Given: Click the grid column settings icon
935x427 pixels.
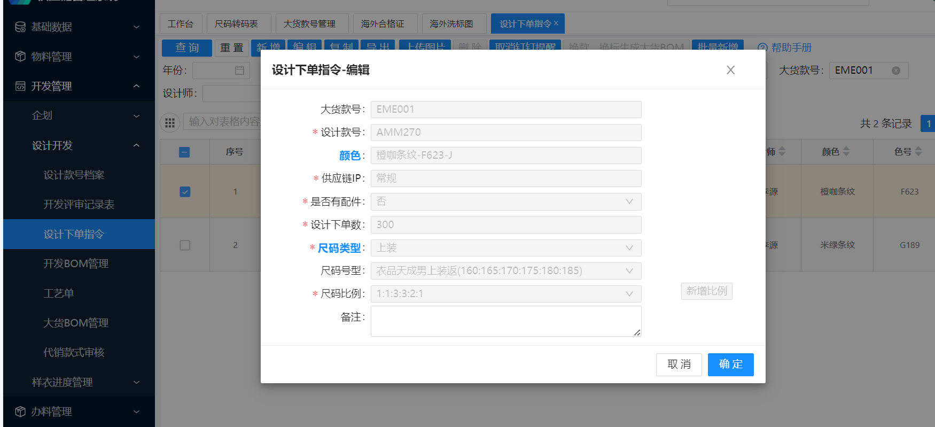Looking at the screenshot, I should tap(170, 123).
